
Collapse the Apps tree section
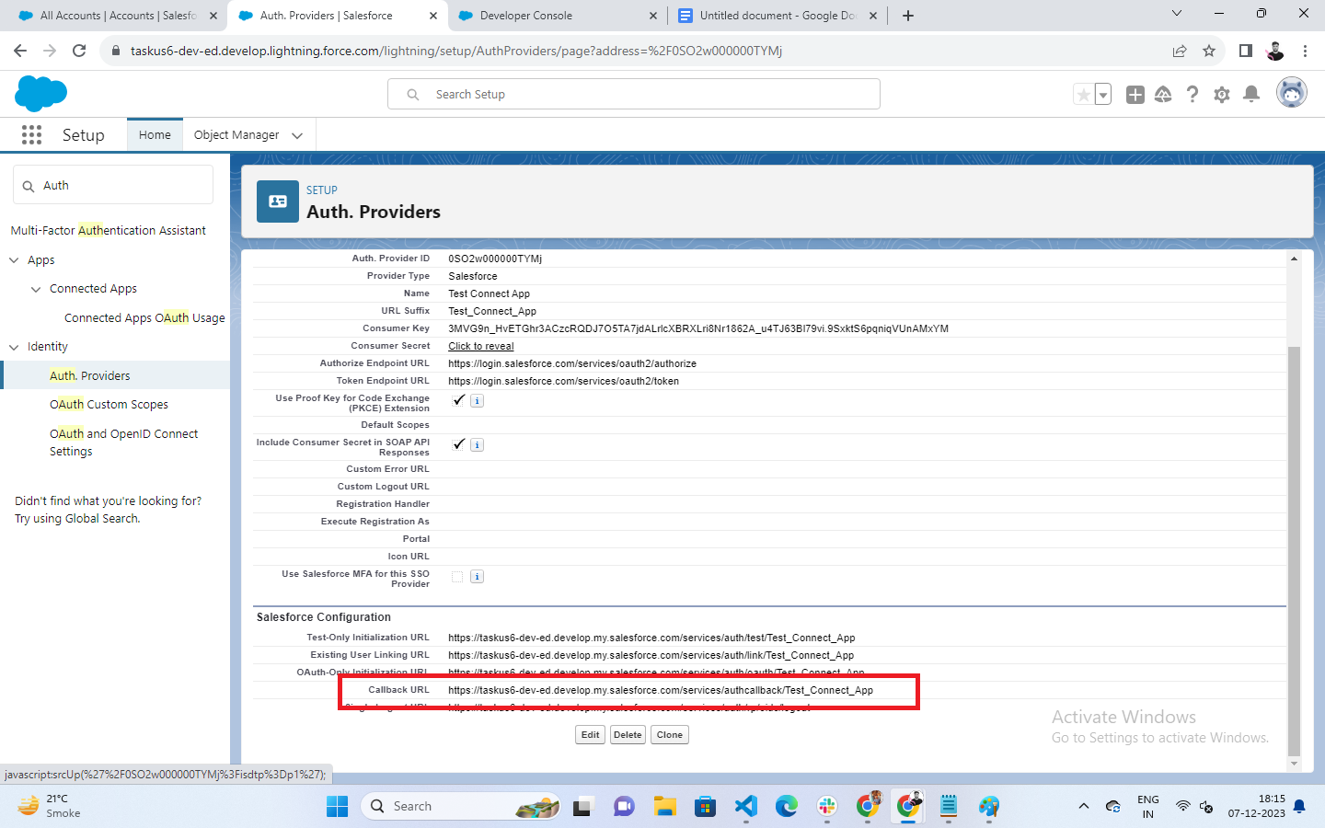click(14, 260)
